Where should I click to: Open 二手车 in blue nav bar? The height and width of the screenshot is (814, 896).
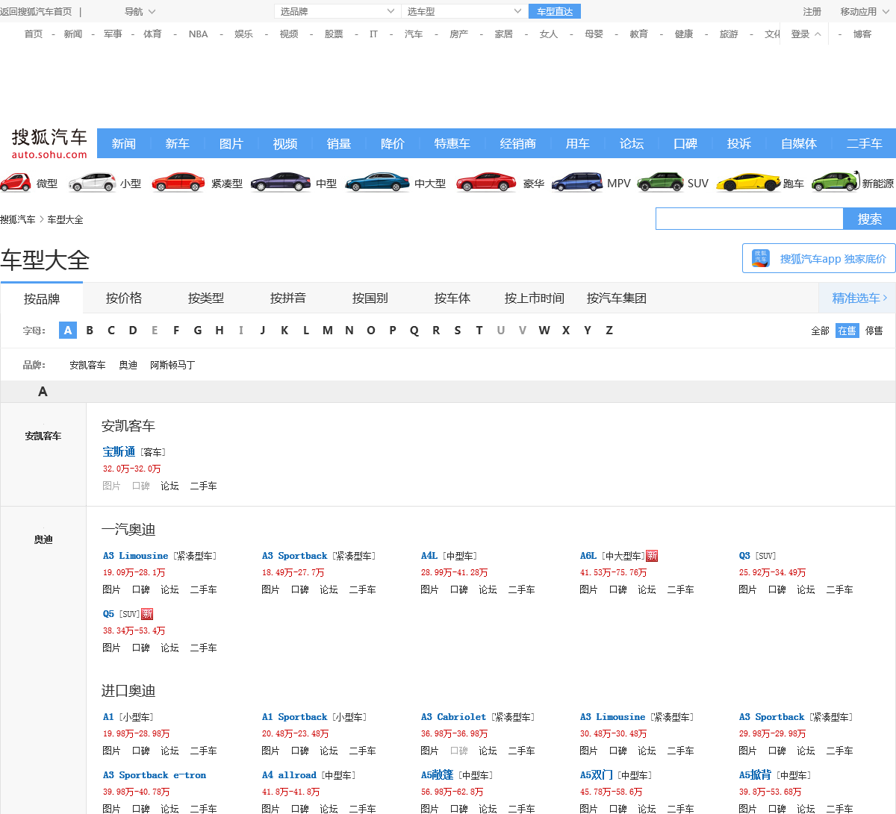(x=865, y=143)
